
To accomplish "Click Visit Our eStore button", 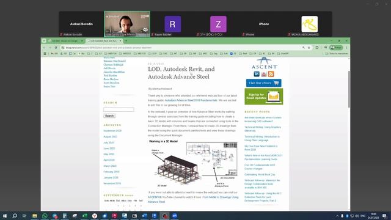I will tap(263, 83).
